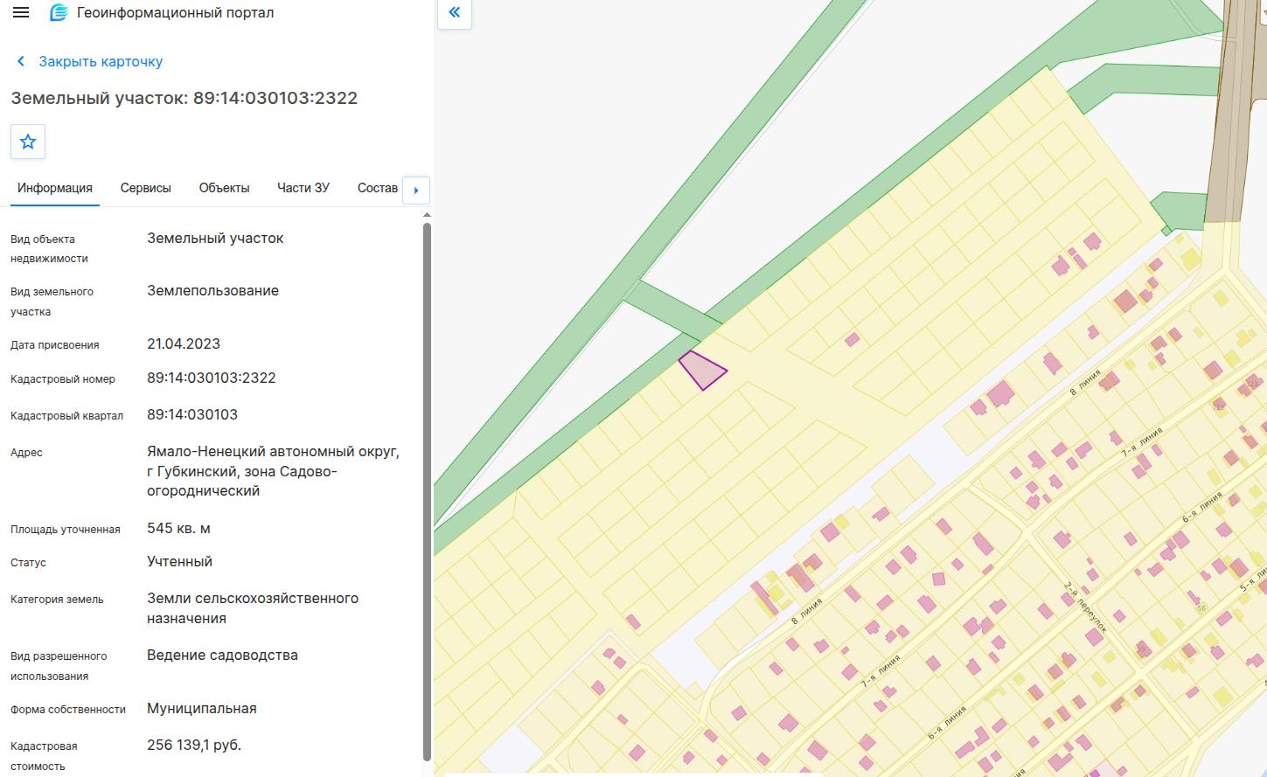Image resolution: width=1267 pixels, height=777 pixels.
Task: Open the Сервисы tab
Action: pos(146,188)
